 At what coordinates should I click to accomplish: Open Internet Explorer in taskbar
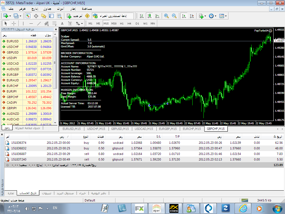(243, 208)
